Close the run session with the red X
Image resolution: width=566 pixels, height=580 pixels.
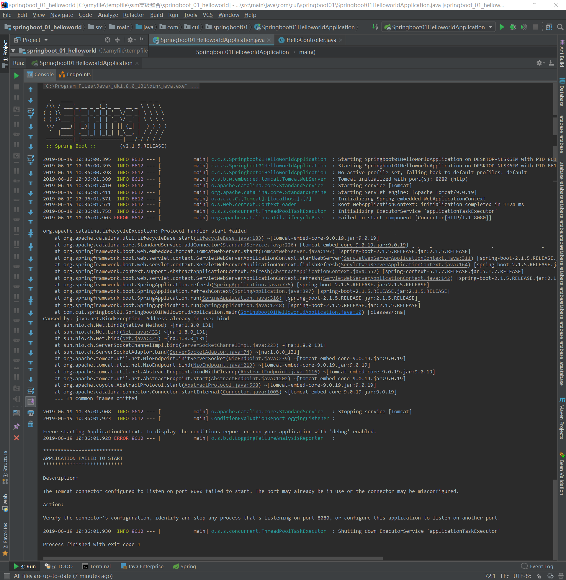16,438
